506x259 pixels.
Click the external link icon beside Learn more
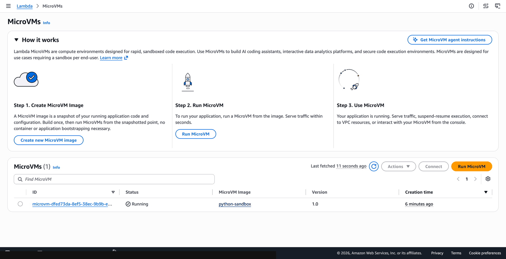point(126,58)
